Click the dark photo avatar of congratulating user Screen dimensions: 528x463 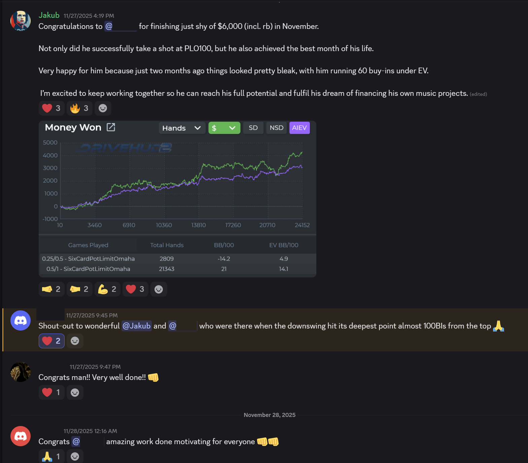[21, 372]
